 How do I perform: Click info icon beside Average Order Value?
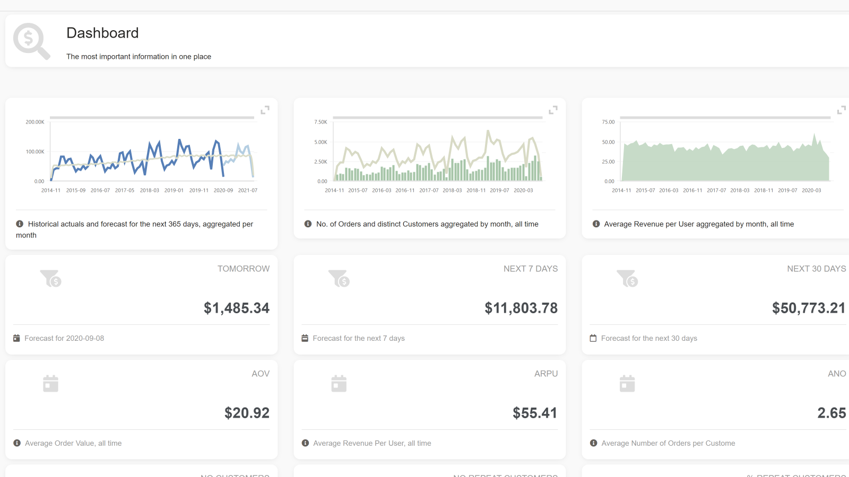coord(17,443)
